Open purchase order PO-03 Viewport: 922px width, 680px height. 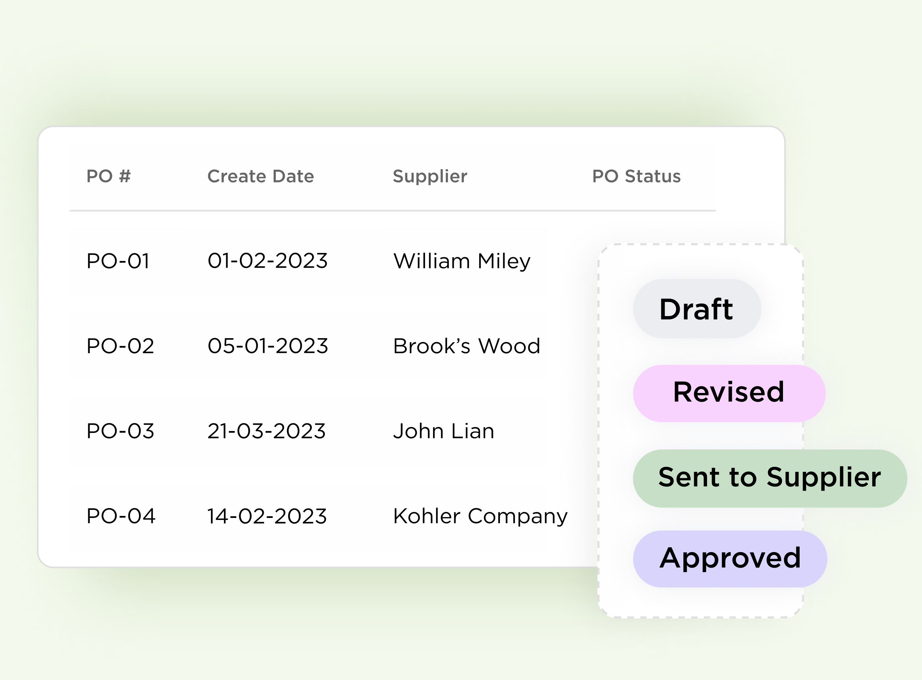click(120, 431)
